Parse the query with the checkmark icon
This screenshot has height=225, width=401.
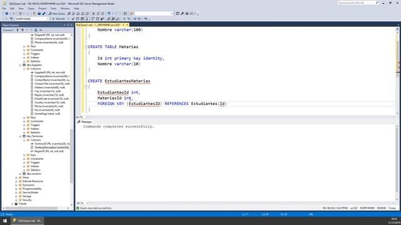(x=73, y=19)
